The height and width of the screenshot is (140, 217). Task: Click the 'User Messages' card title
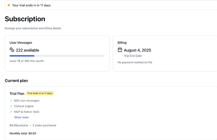pos(21,43)
